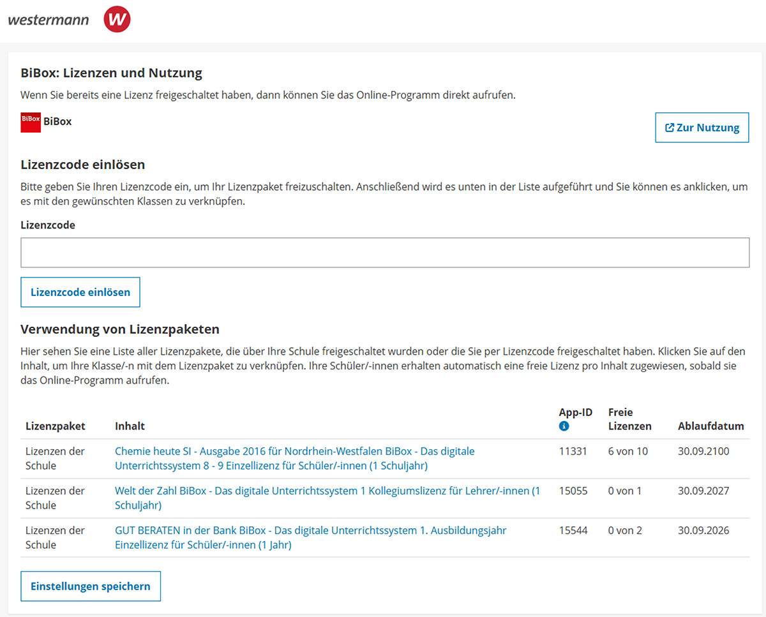Click the westermann wordmark in the header
The height and width of the screenshot is (617, 766).
click(x=49, y=20)
